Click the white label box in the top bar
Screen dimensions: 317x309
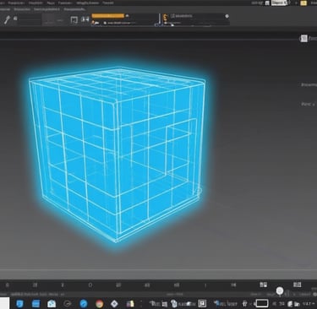tap(280, 3)
